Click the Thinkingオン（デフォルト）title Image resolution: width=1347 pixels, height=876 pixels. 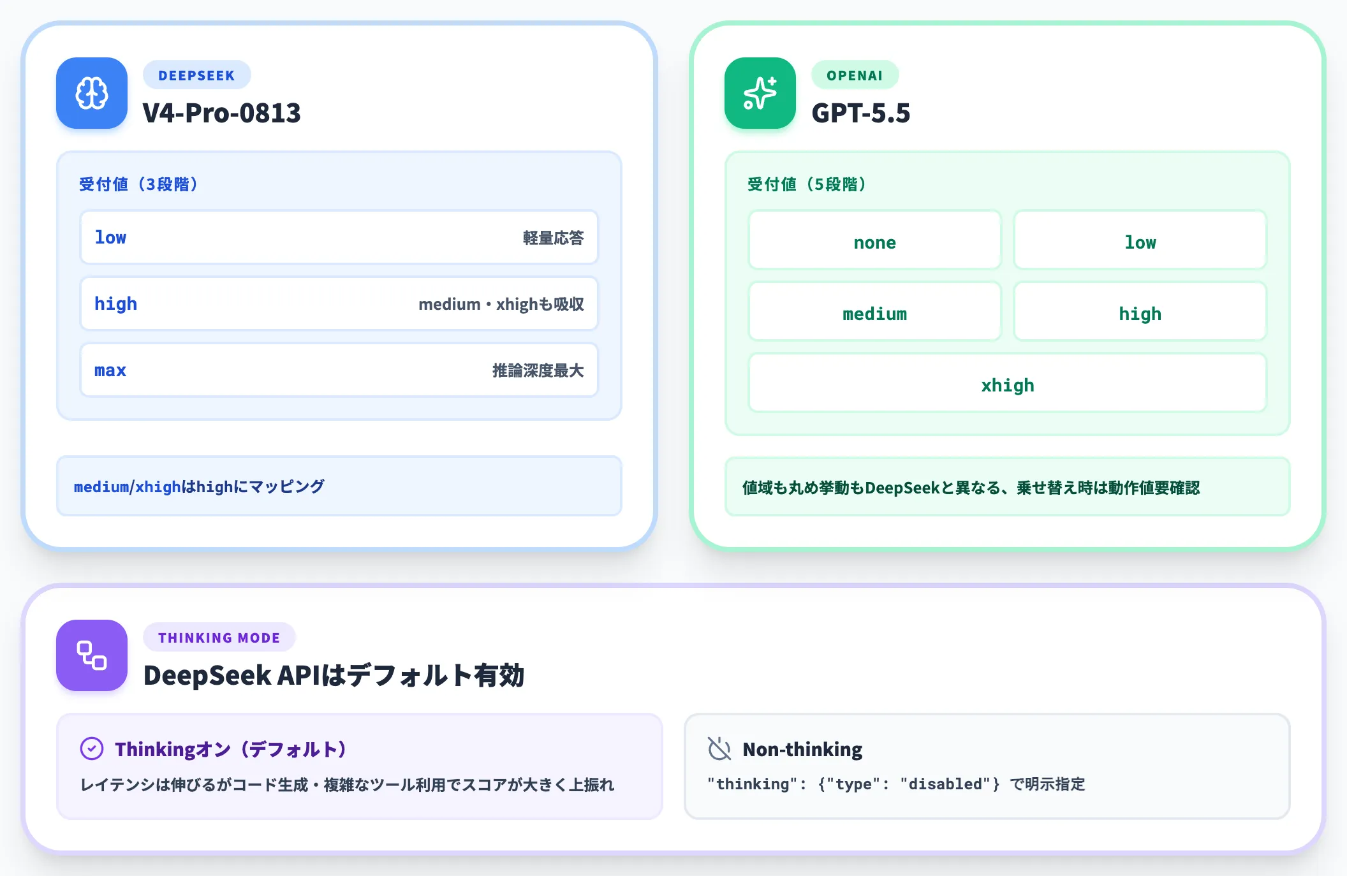click(x=230, y=749)
